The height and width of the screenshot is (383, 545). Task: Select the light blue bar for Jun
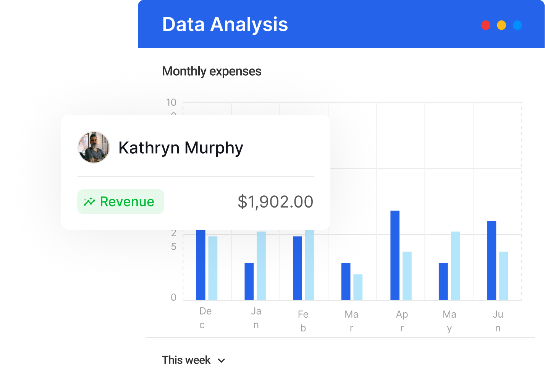pos(504,276)
